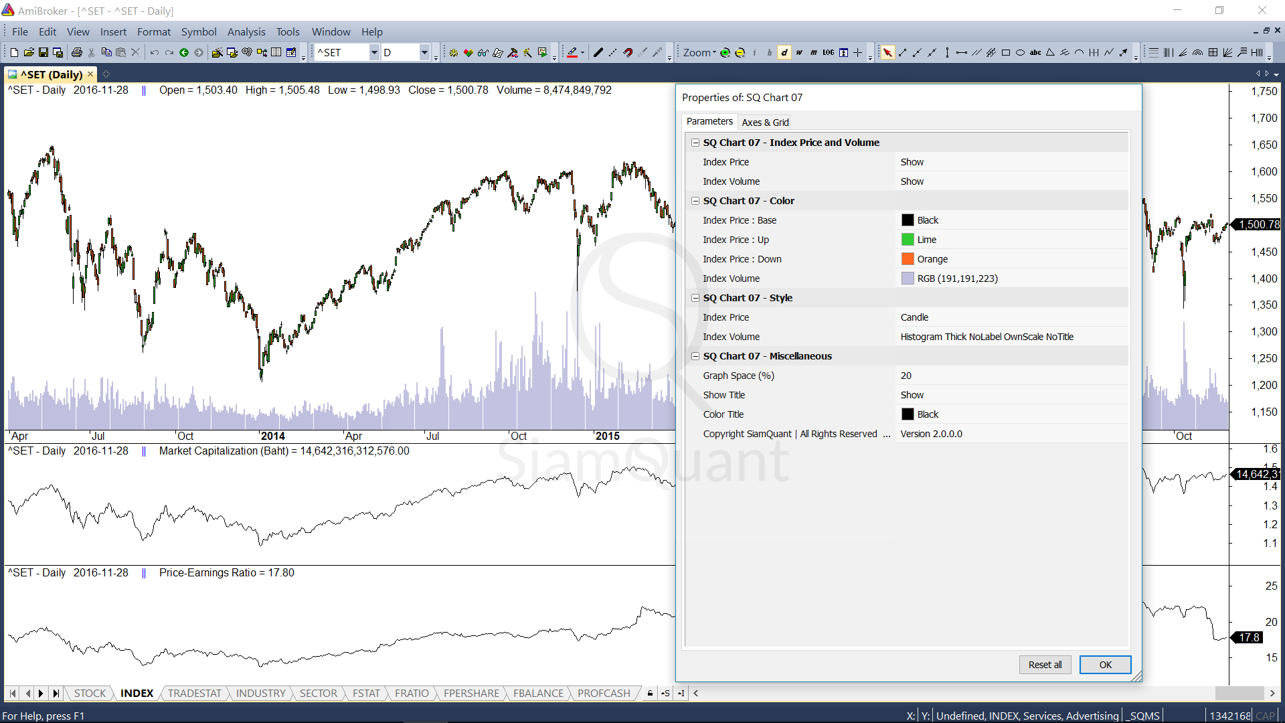
Task: Click the Save database icon in toolbar
Action: 58,52
